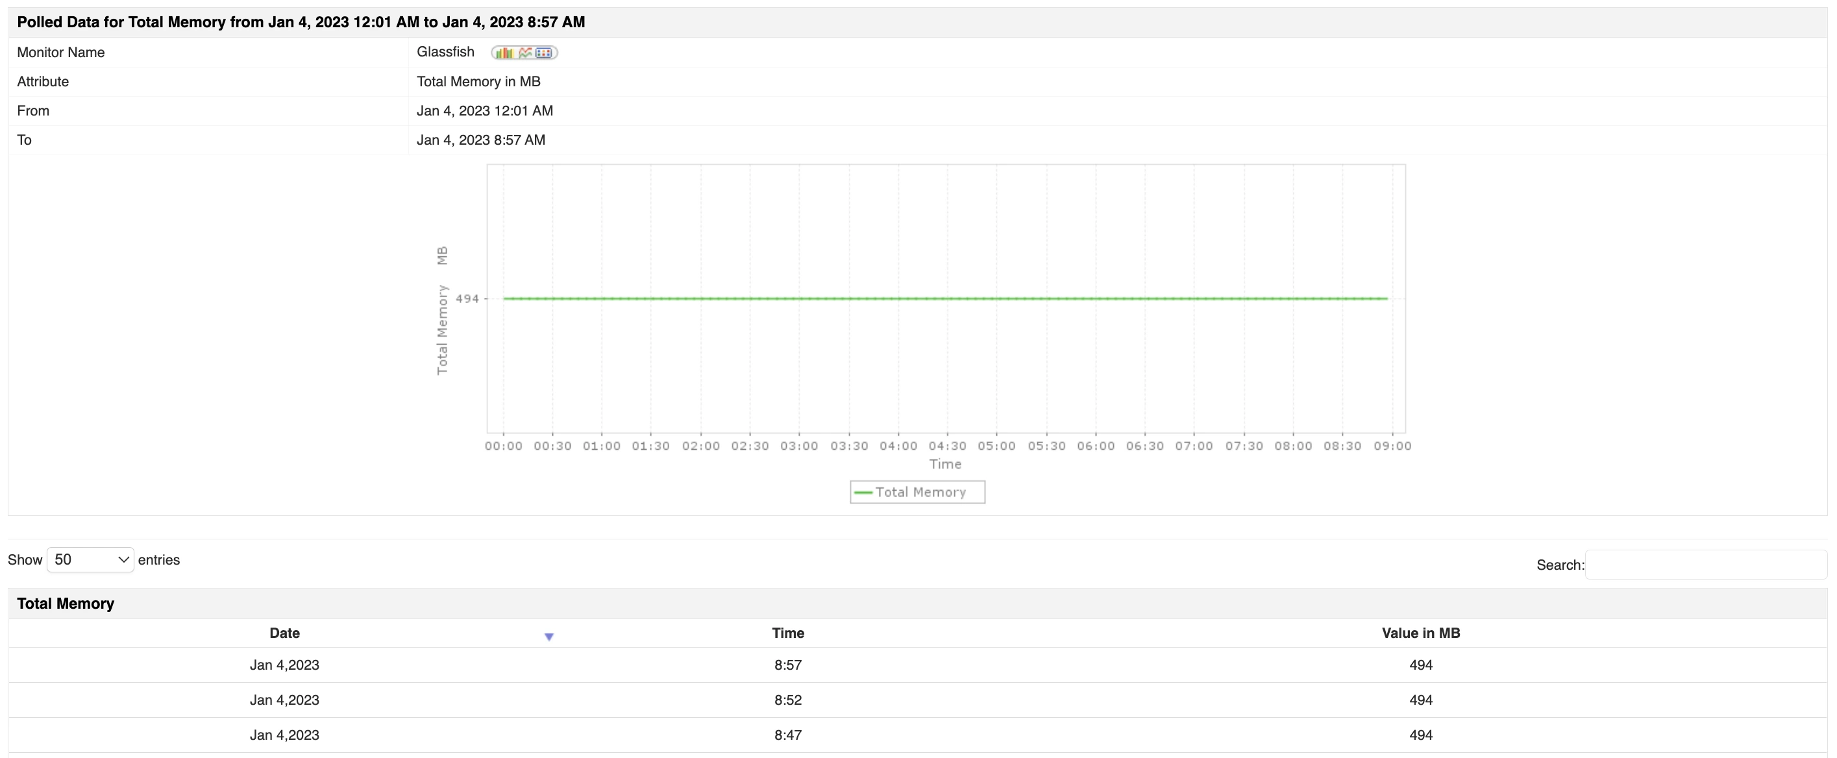
Task: Click the green line on the chart
Action: [x=945, y=299]
